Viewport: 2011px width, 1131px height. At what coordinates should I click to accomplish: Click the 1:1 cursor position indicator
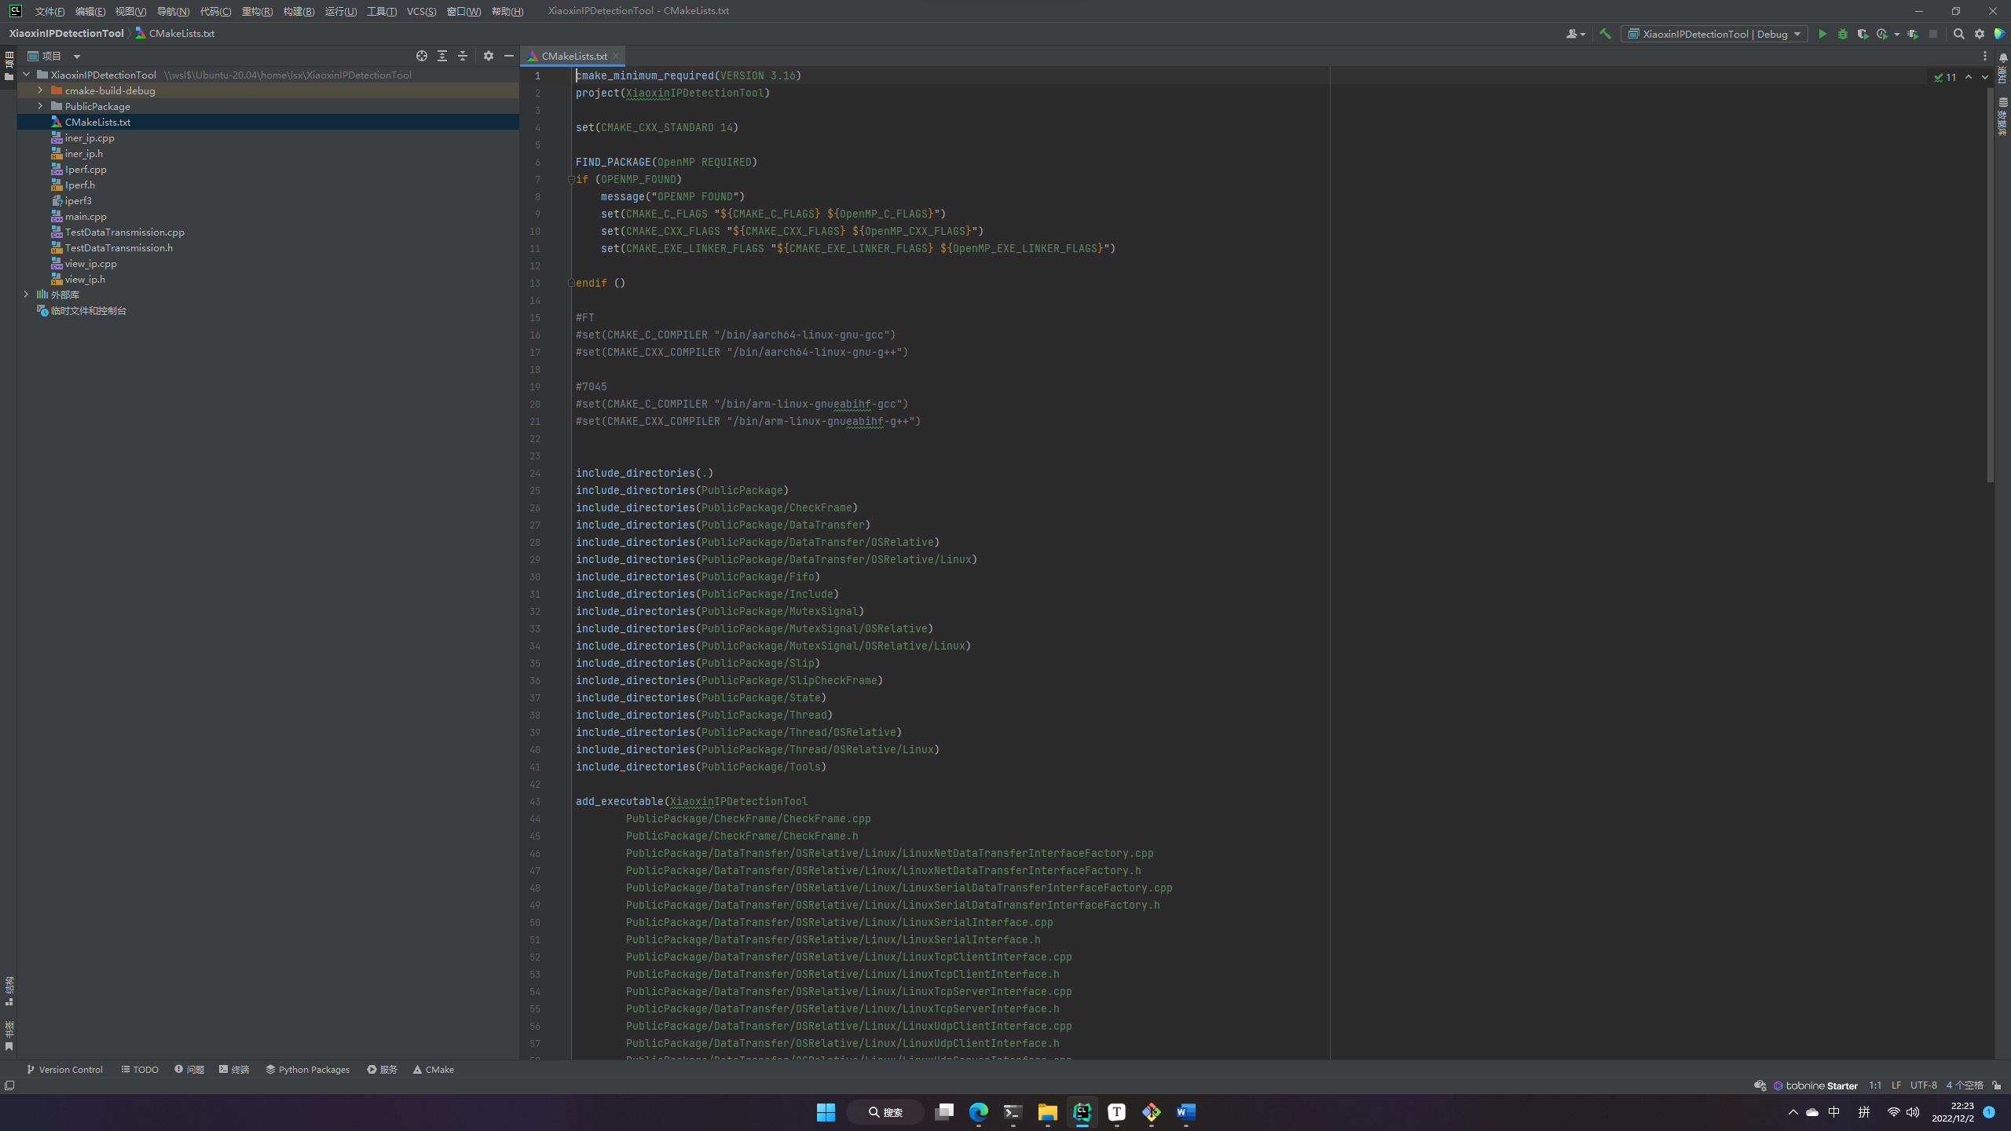1875,1085
